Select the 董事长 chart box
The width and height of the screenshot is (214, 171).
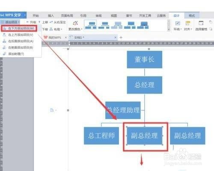point(145,59)
